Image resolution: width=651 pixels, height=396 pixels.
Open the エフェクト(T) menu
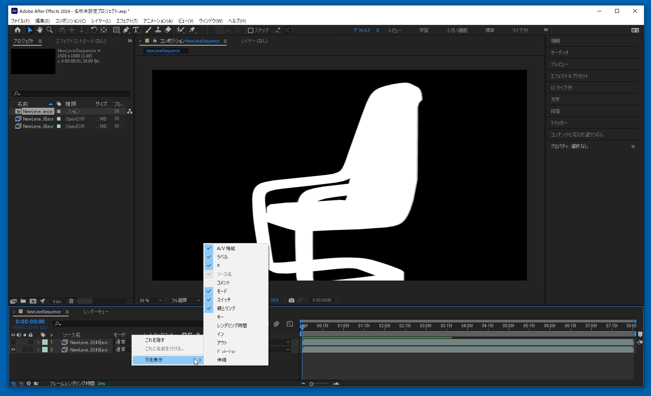tap(127, 21)
